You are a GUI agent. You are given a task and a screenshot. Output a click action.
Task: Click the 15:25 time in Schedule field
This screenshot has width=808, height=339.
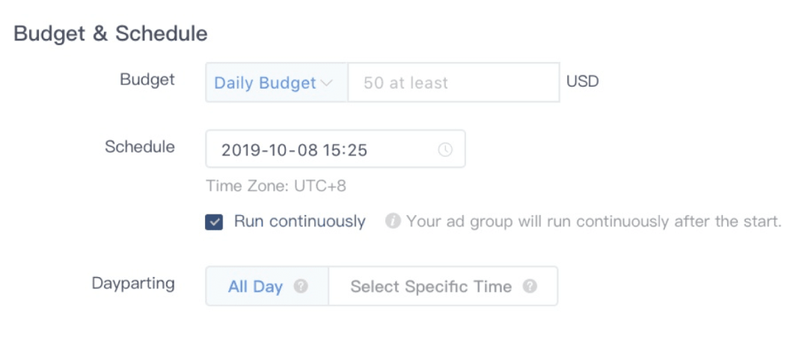coord(345,150)
